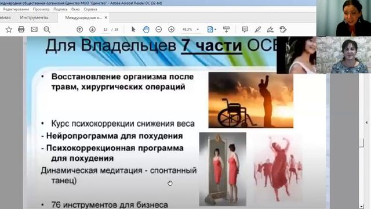Choose the selection arrow tool
The width and height of the screenshot is (371, 209).
[x=133, y=30]
